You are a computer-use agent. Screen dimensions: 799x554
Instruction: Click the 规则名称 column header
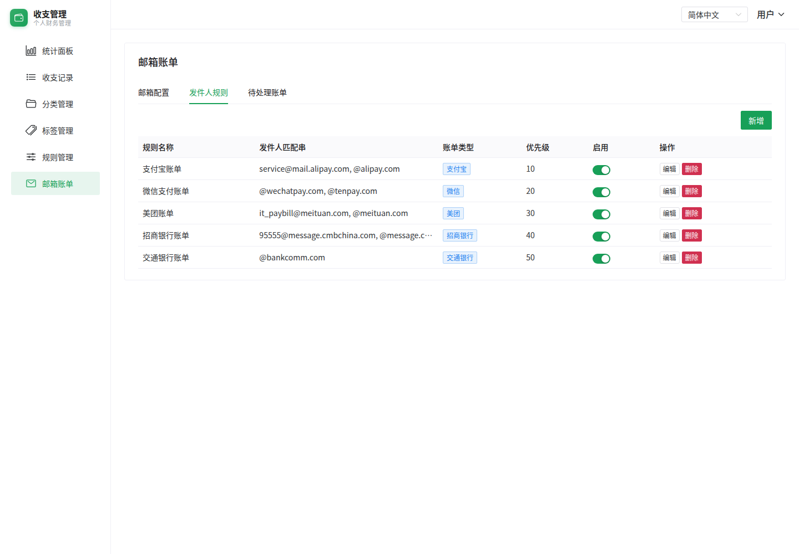[x=158, y=147]
